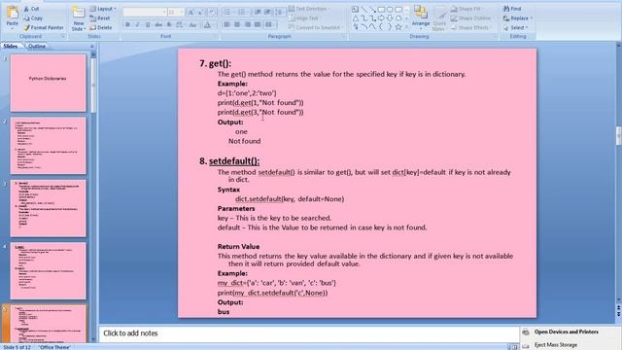The image size is (622, 350).
Task: Select the Python Dictionaries title slide thumbnail
Action: pos(48,83)
